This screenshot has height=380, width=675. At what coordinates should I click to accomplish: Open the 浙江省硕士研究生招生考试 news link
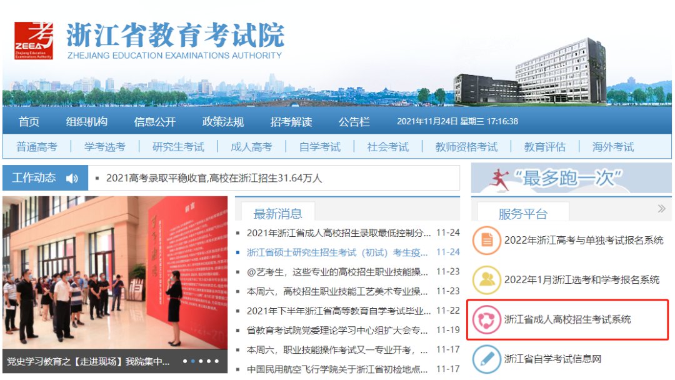click(x=337, y=252)
